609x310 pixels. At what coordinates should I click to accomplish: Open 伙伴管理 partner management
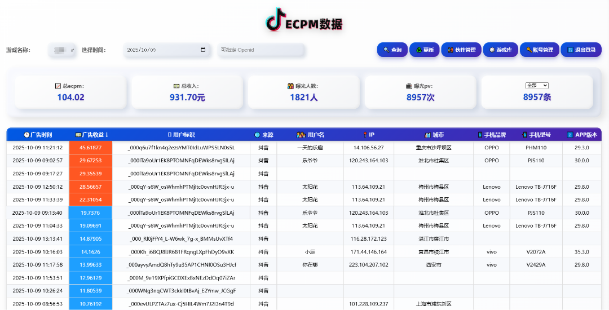461,50
